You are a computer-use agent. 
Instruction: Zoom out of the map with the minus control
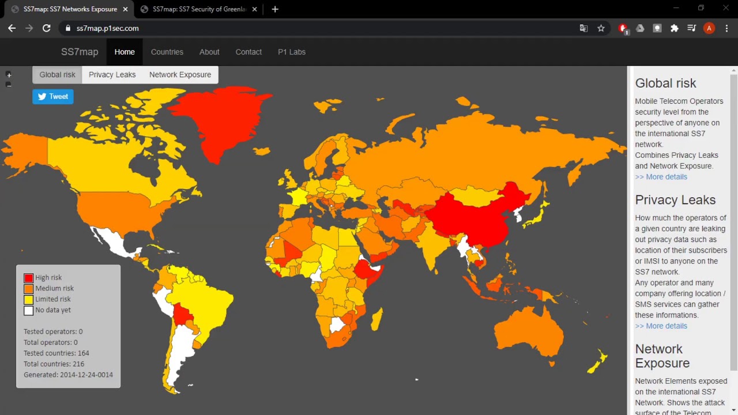9,84
